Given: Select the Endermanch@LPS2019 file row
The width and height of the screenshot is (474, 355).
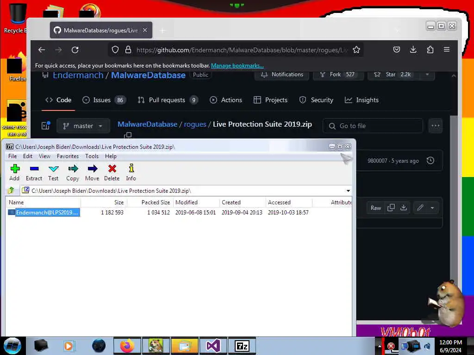Looking at the screenshot, I should (179, 213).
